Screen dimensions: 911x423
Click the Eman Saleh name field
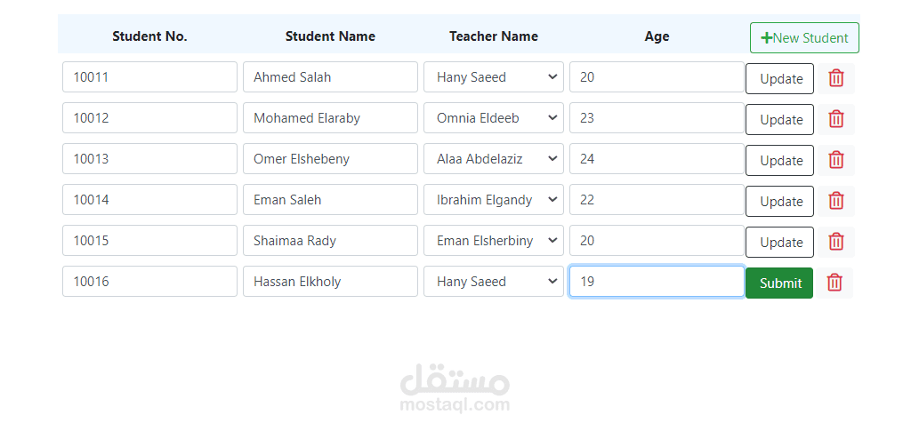(x=330, y=200)
